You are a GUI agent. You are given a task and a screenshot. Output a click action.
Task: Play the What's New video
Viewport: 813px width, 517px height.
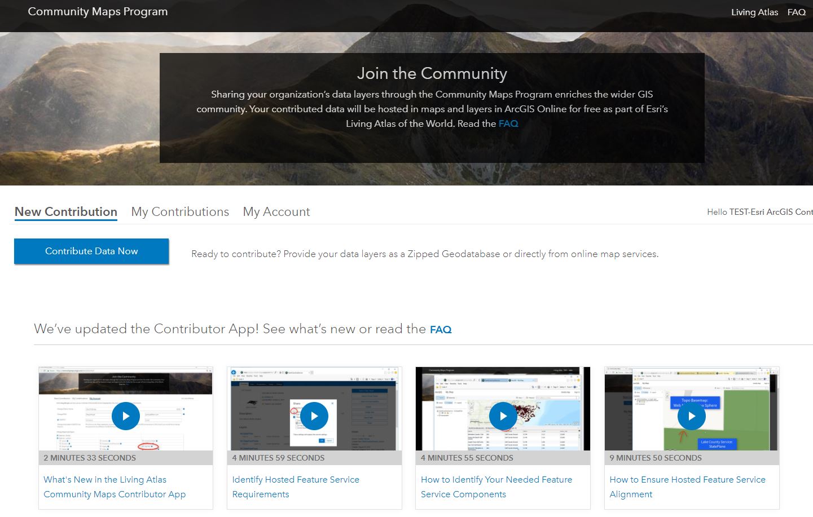click(x=126, y=416)
